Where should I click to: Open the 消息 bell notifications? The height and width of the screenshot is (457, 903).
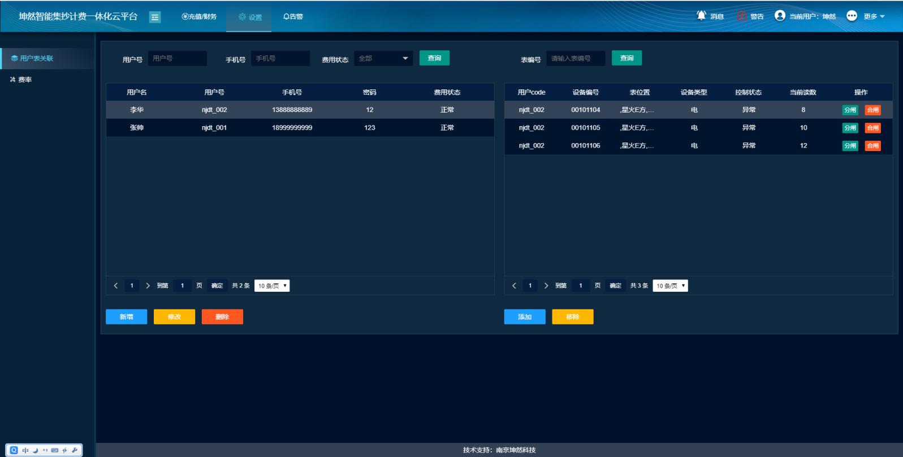click(x=702, y=16)
